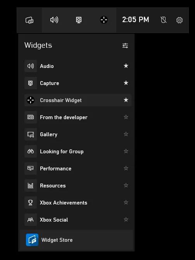Toggle the Crosshair Widget favorite star
This screenshot has height=260, width=195.
click(x=126, y=100)
